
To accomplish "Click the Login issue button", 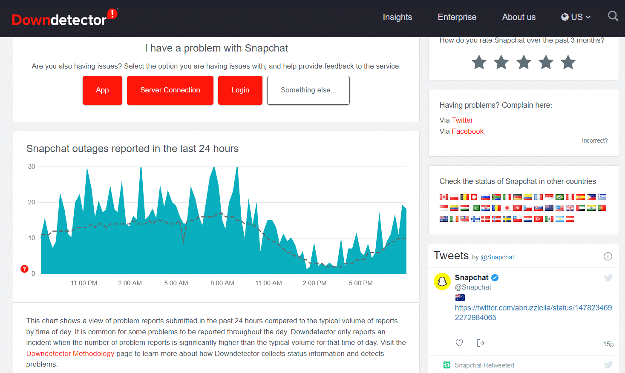I will (240, 90).
